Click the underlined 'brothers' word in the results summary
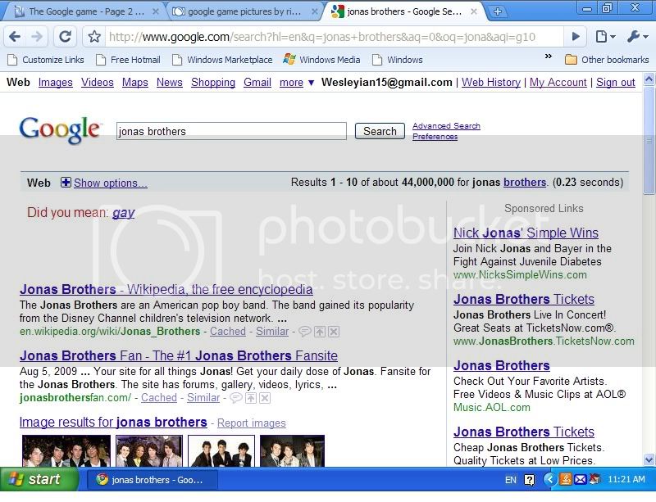 (525, 183)
